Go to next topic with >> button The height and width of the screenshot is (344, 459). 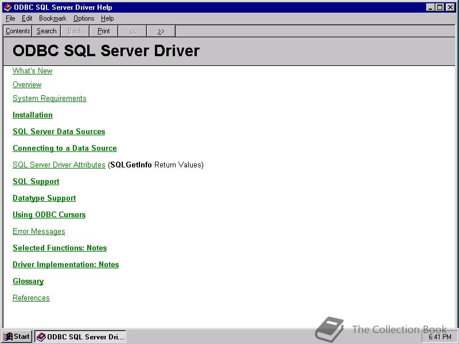(x=161, y=31)
